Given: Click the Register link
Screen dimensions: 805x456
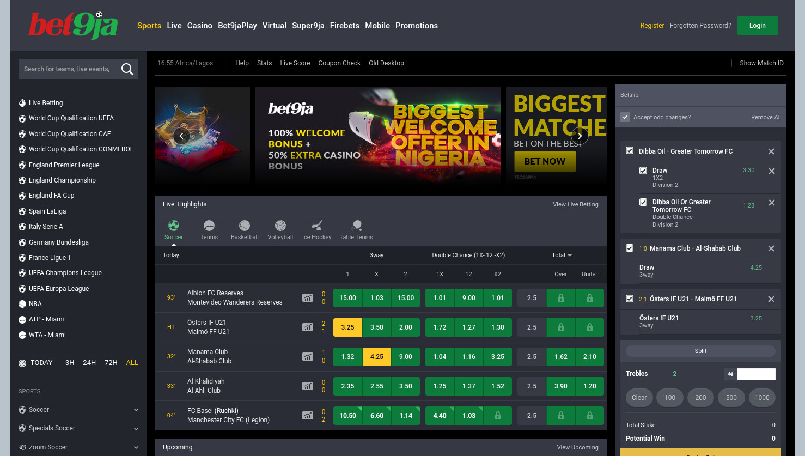Looking at the screenshot, I should (652, 26).
